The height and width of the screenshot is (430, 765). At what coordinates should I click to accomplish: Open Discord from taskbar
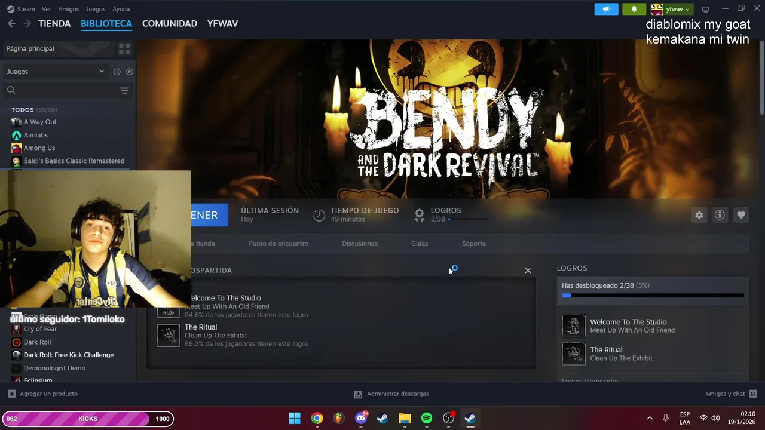pyautogui.click(x=361, y=419)
